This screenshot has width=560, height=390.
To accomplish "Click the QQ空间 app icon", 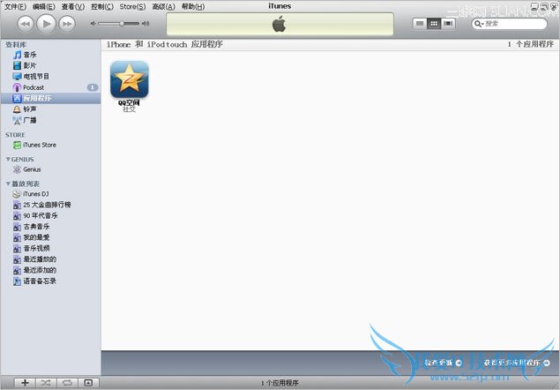I will (x=130, y=79).
